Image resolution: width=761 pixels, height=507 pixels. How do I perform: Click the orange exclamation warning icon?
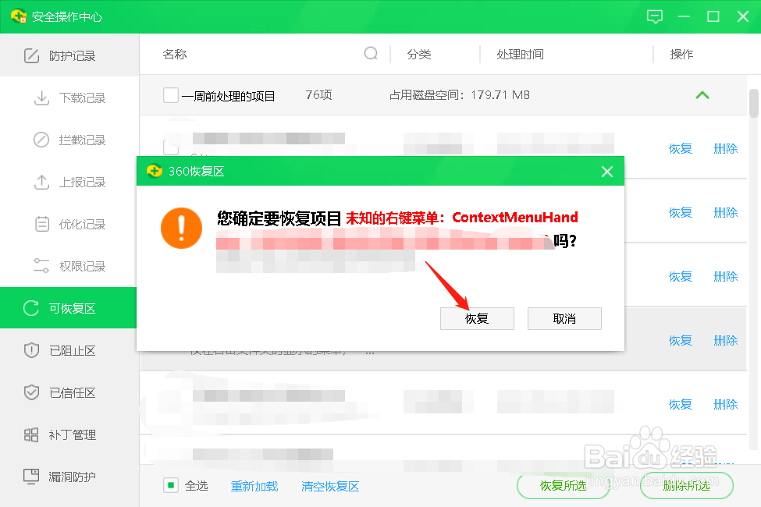coord(182,228)
